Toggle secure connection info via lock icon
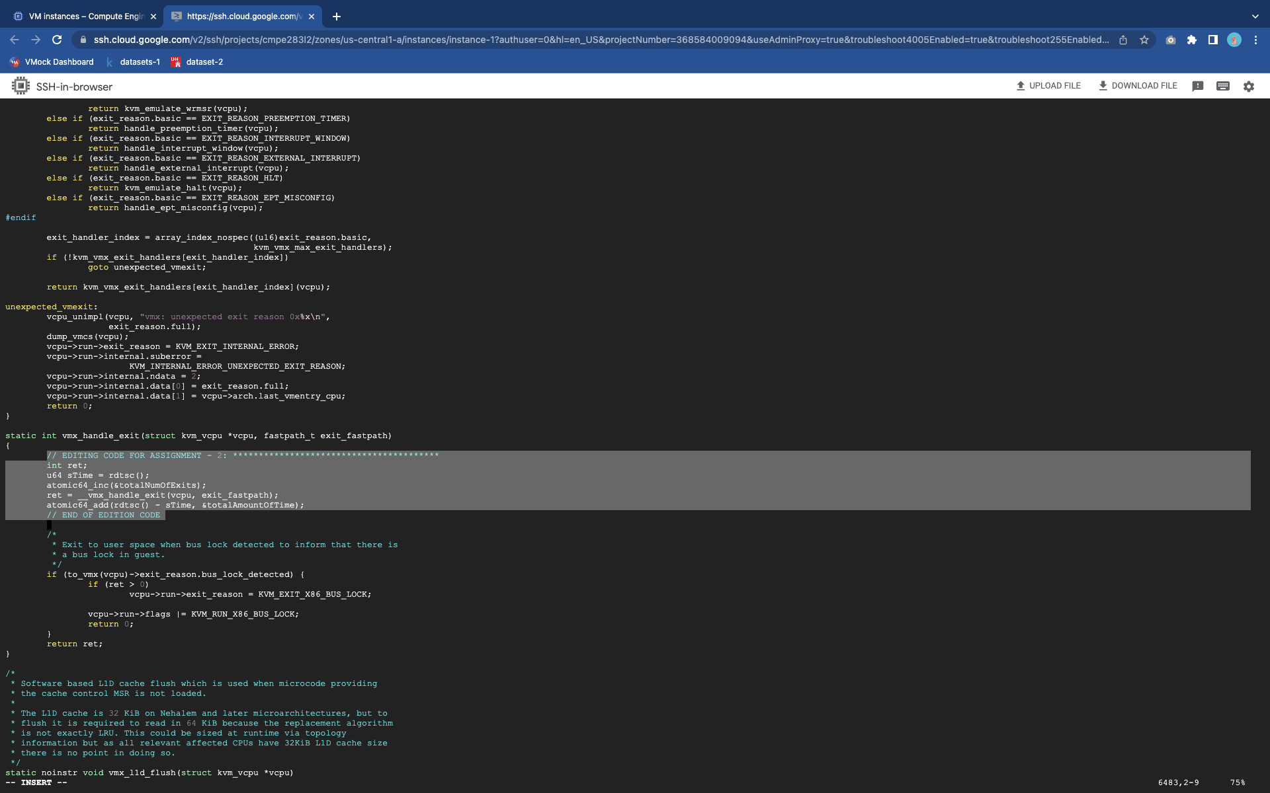 [x=83, y=40]
